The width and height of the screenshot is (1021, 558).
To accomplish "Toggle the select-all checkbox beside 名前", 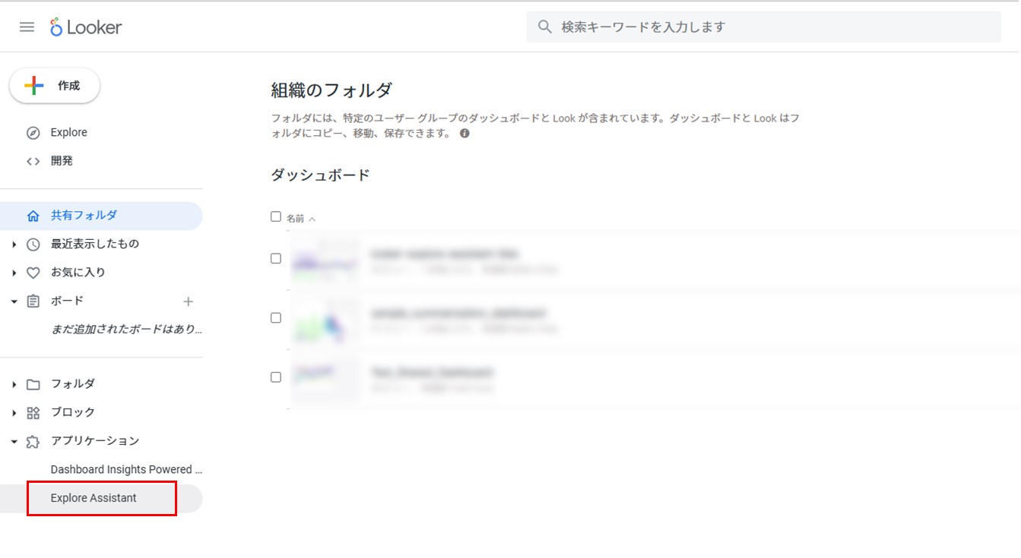I will pyautogui.click(x=276, y=216).
